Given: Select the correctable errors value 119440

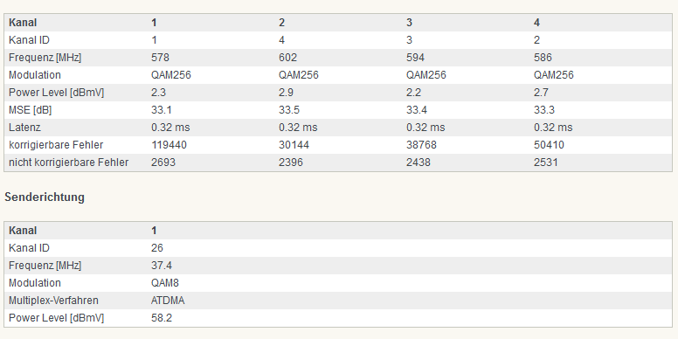Looking at the screenshot, I should tap(169, 145).
